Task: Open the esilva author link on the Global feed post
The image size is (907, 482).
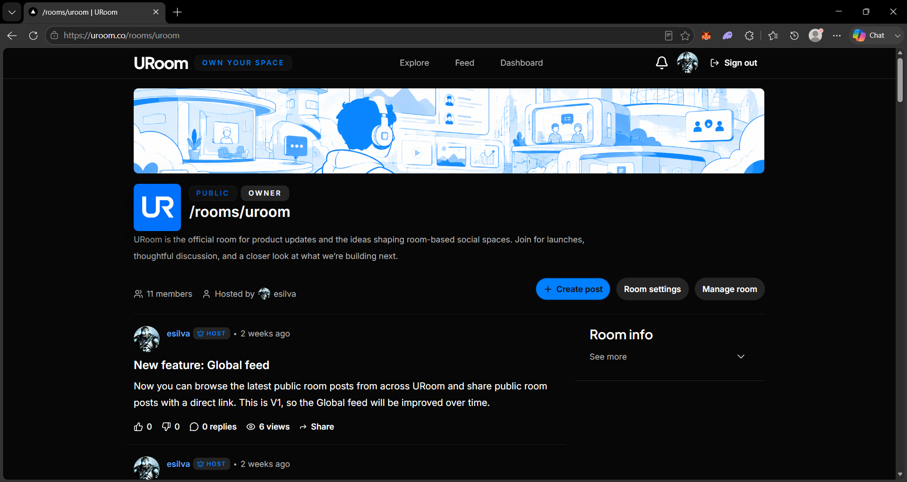Action: (x=178, y=334)
